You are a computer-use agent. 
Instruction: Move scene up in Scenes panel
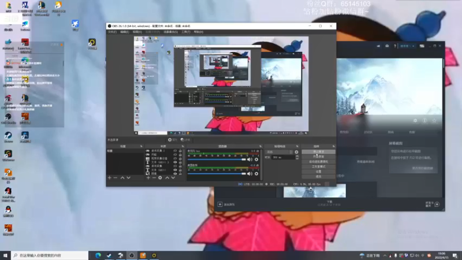coord(122,178)
